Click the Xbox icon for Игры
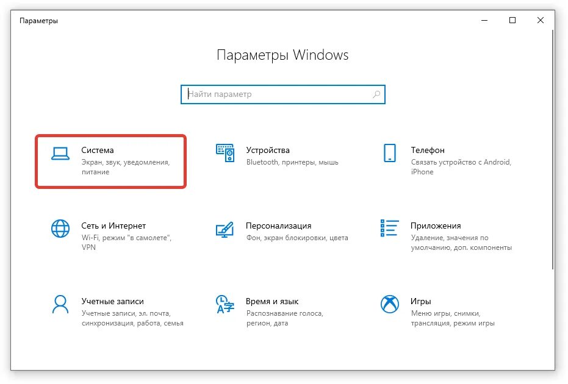This screenshot has height=384, width=568. tap(390, 304)
